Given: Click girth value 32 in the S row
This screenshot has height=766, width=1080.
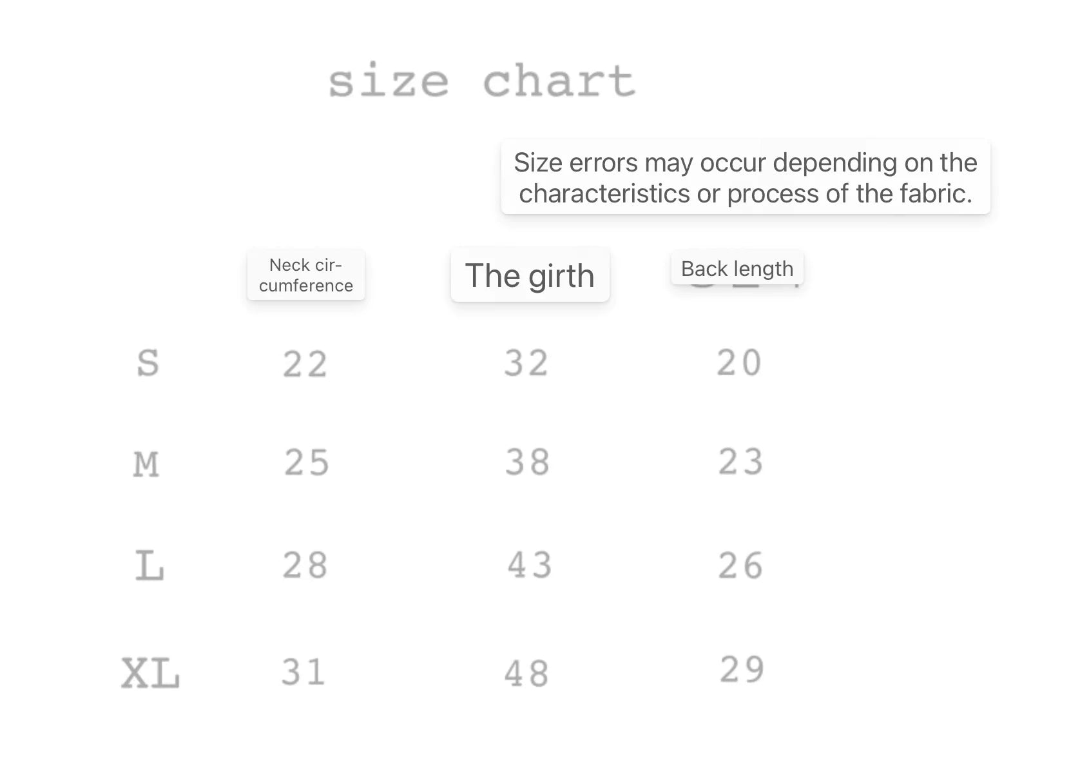Looking at the screenshot, I should tap(526, 363).
